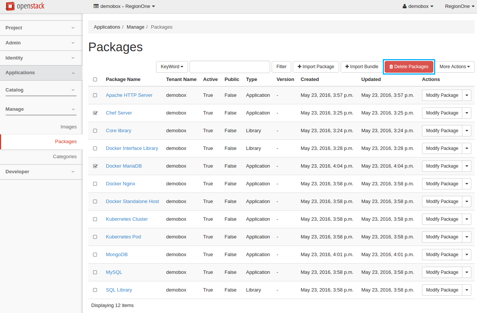477x313 pixels.
Task: Open the dropdown arrow on Chef Server's Modify Package
Action: (466, 113)
